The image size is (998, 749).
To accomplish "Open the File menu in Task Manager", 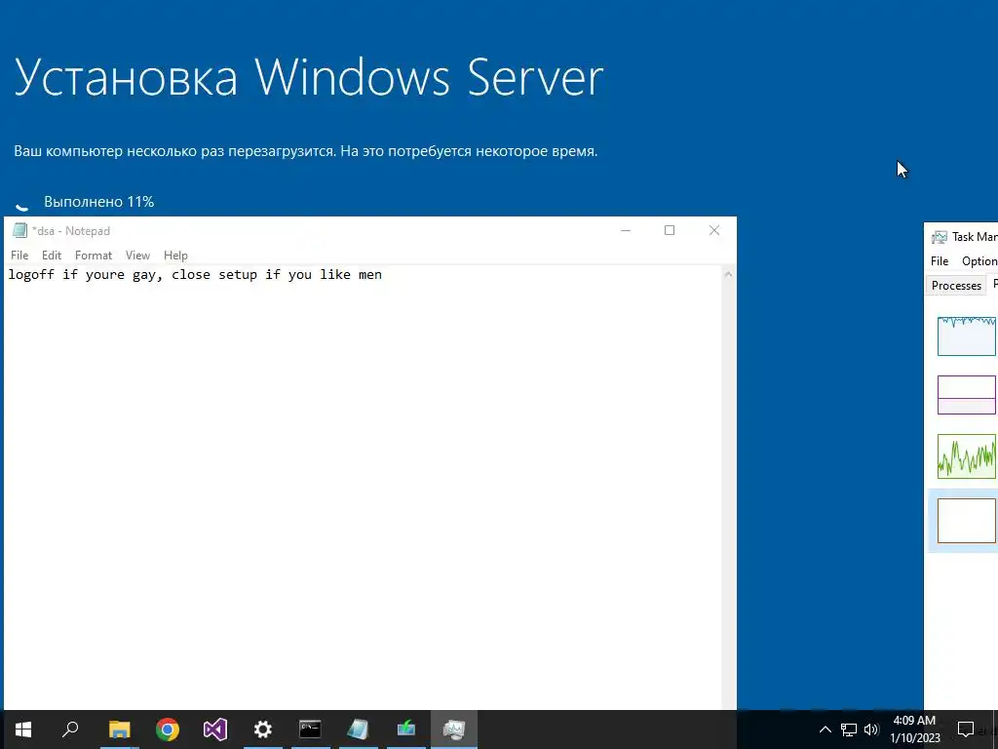I will tap(940, 261).
